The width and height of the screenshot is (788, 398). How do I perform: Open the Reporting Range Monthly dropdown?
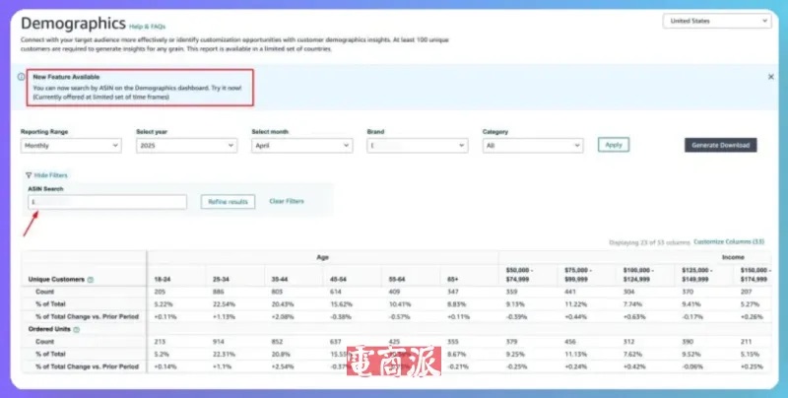coord(71,145)
